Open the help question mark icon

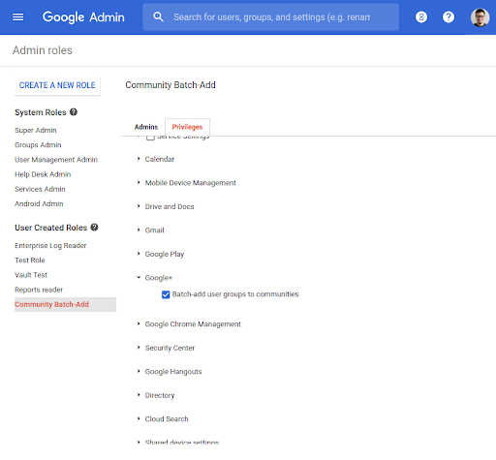[449, 16]
